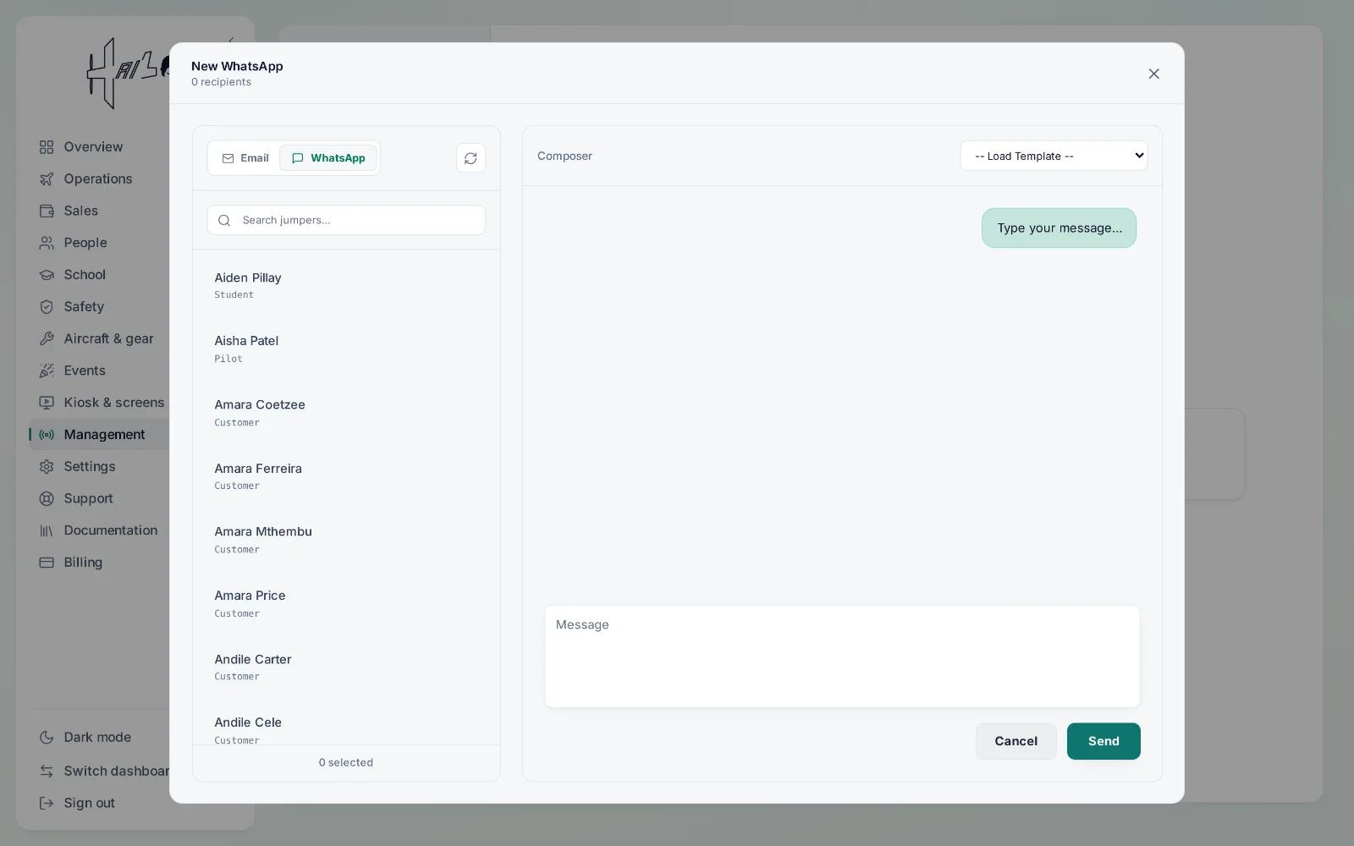Click the Aircraft & gear wrench icon

point(47,338)
